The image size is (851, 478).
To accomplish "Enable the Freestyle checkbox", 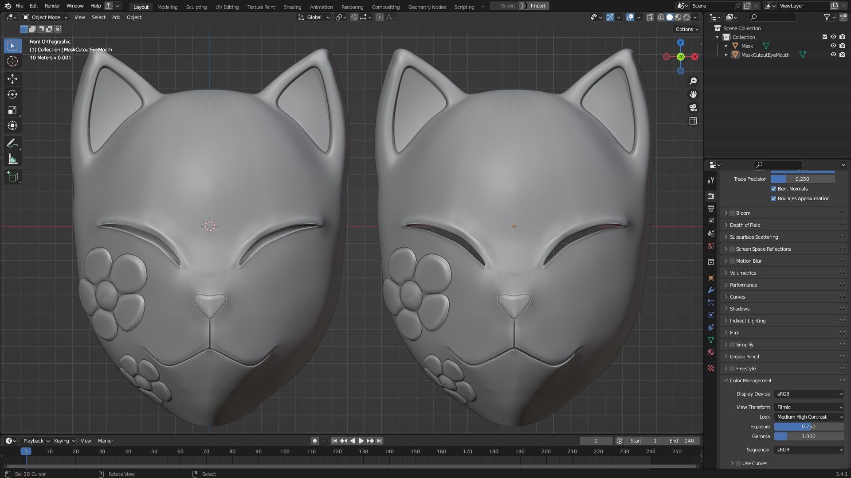I will 732,369.
